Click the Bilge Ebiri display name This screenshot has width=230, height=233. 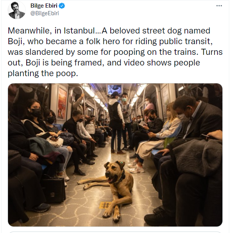pos(44,6)
